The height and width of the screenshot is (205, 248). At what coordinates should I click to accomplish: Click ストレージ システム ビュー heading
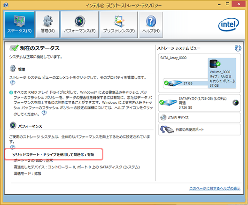[x=178, y=48]
